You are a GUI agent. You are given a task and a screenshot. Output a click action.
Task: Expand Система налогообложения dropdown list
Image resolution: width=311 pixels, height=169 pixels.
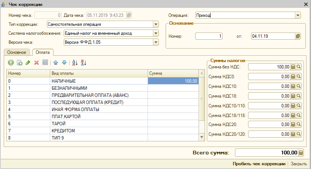[156, 33]
